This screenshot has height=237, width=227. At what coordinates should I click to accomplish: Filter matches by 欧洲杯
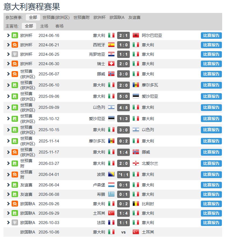(99, 18)
